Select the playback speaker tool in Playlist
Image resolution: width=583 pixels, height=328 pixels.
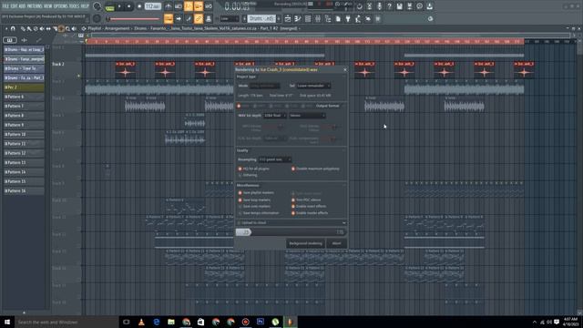(74, 28)
